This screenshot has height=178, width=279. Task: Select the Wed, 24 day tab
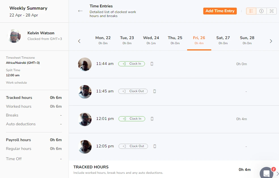[x=151, y=40]
